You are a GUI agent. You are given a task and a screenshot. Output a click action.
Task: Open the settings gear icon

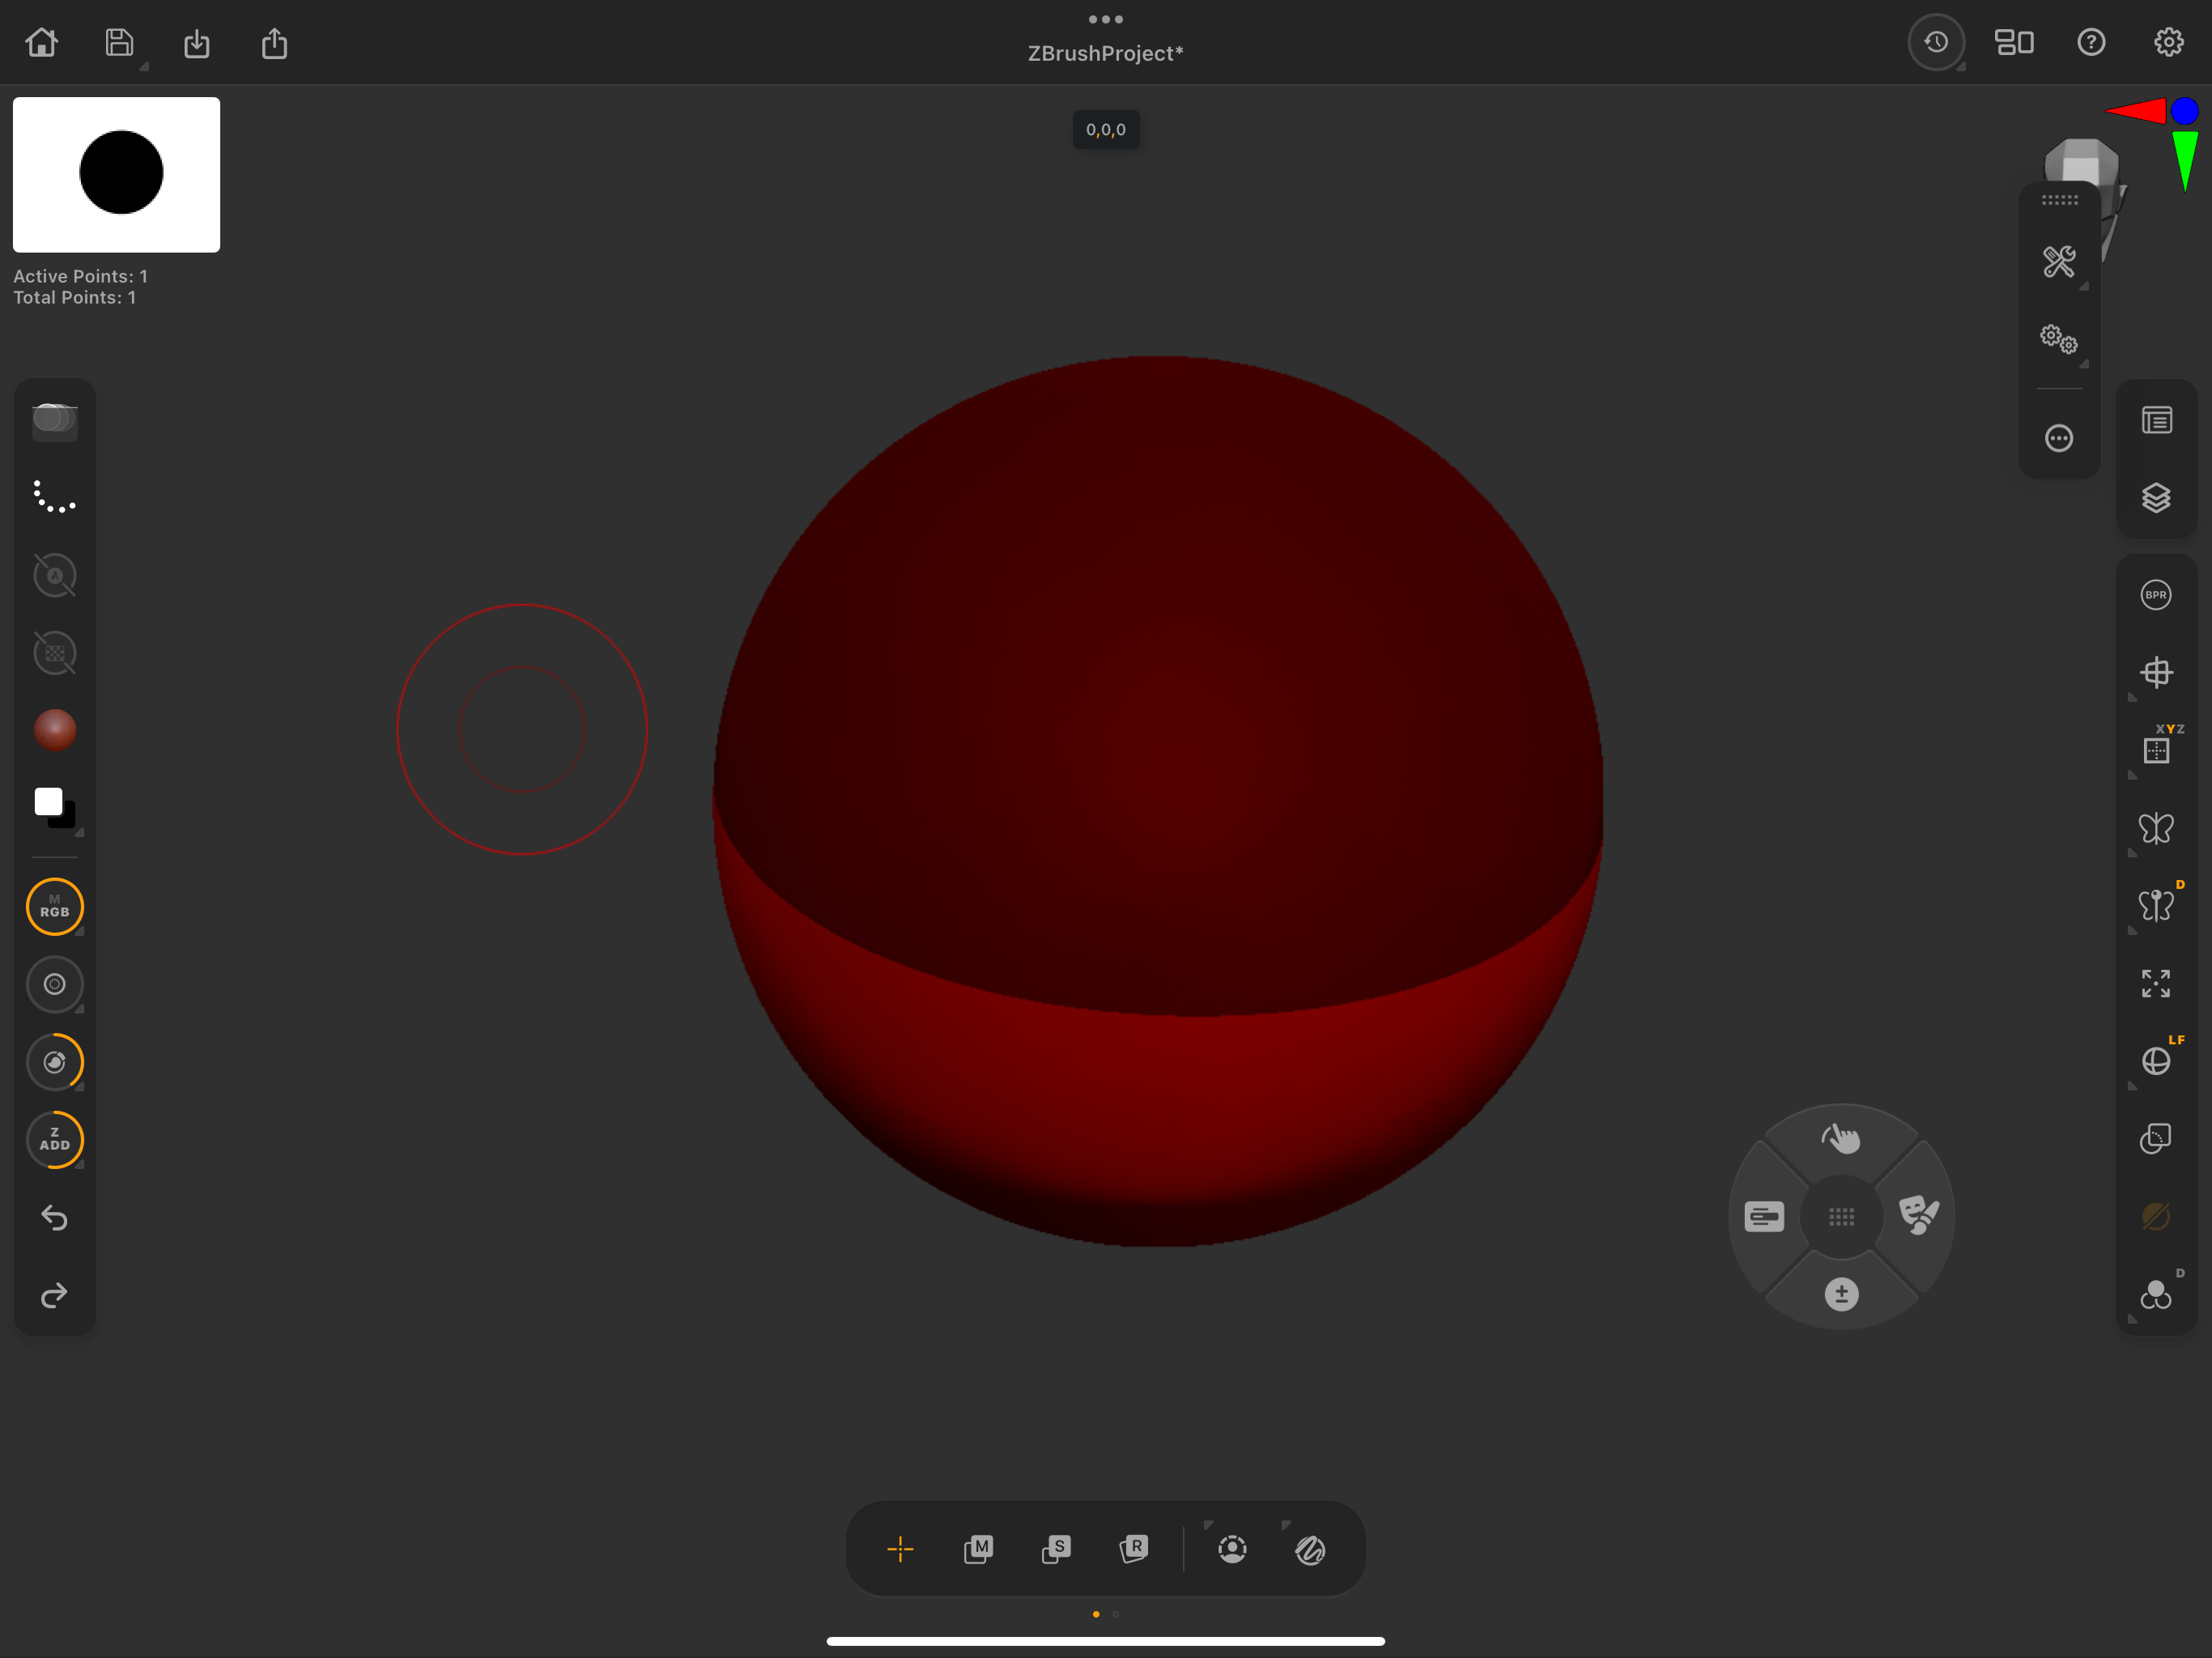[2168, 42]
